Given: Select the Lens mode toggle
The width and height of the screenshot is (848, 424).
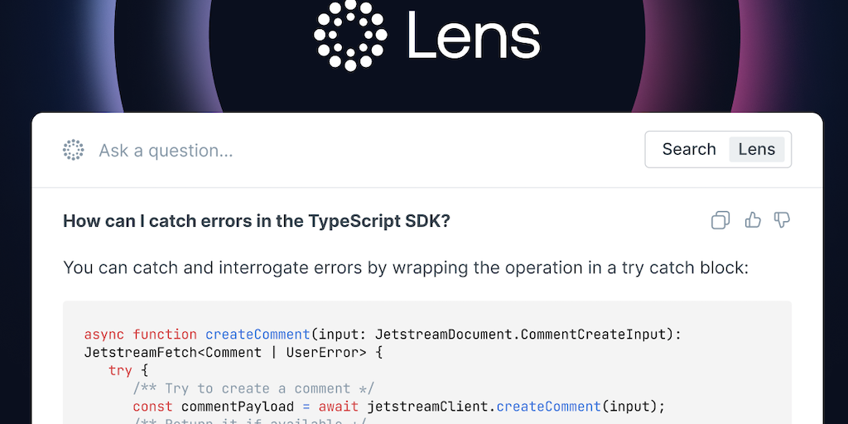Looking at the screenshot, I should pyautogui.click(x=756, y=150).
